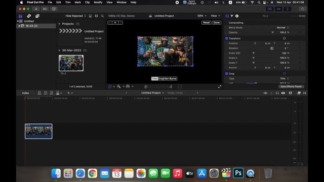Image resolution: width=324 pixels, height=182 pixels.
Task: Open Transitions browser icon
Action: (x=305, y=93)
